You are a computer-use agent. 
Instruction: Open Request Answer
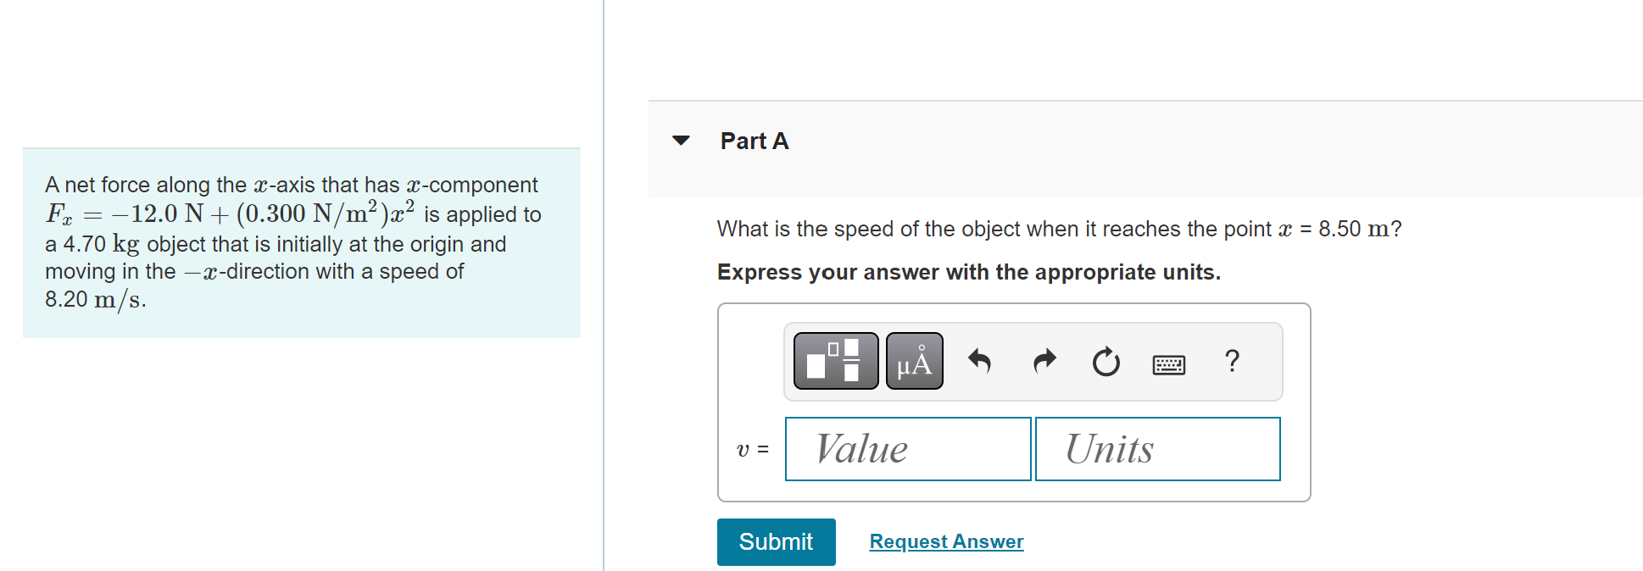click(x=946, y=541)
